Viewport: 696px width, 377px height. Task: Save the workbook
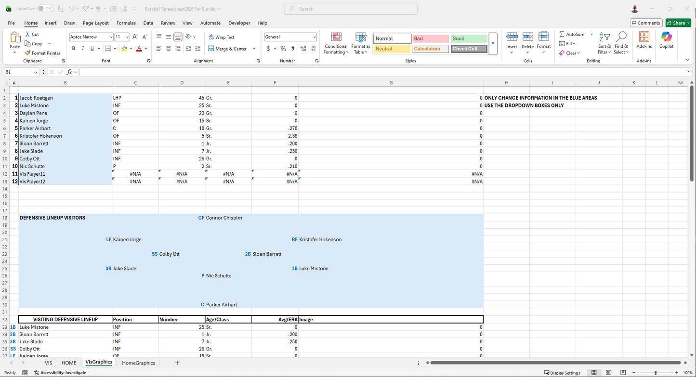click(61, 9)
